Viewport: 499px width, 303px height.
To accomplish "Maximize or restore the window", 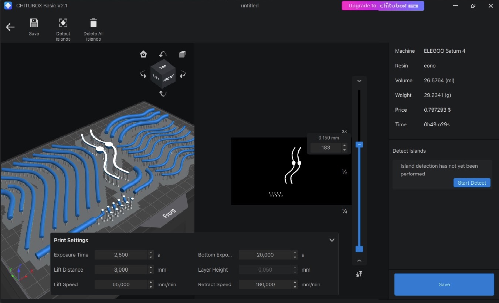I will 473,6.
